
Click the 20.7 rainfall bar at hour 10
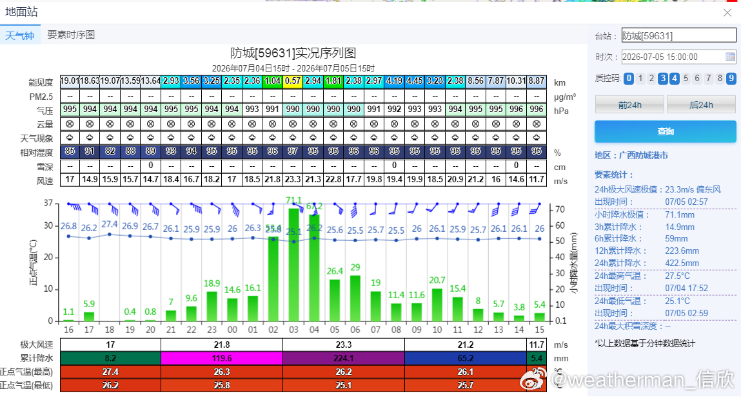coord(437,305)
